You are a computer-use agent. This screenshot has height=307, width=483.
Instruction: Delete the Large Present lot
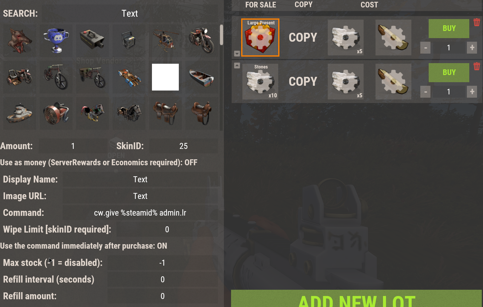click(477, 22)
